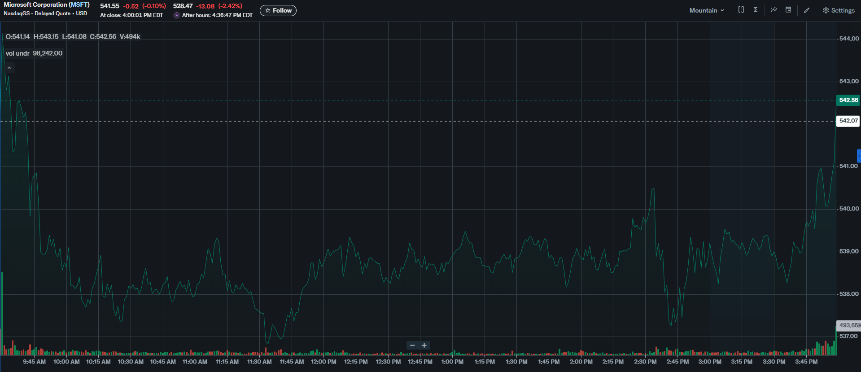Open the calendar events icon

[x=788, y=10]
